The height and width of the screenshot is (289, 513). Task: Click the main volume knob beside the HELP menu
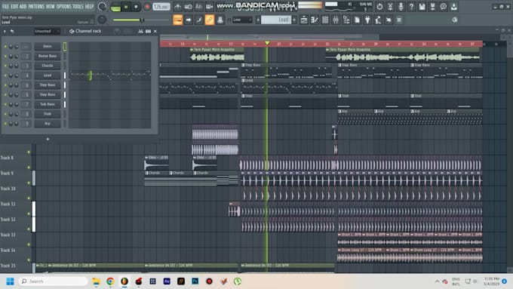point(102,7)
